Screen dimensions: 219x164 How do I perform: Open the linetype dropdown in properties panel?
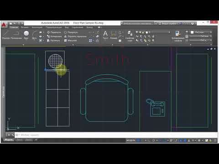point(201,40)
